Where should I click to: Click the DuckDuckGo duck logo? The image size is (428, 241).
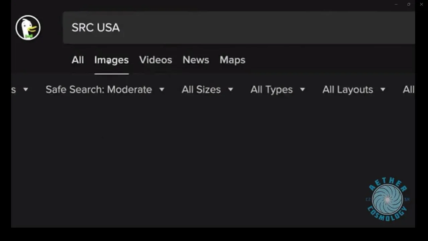point(28,27)
